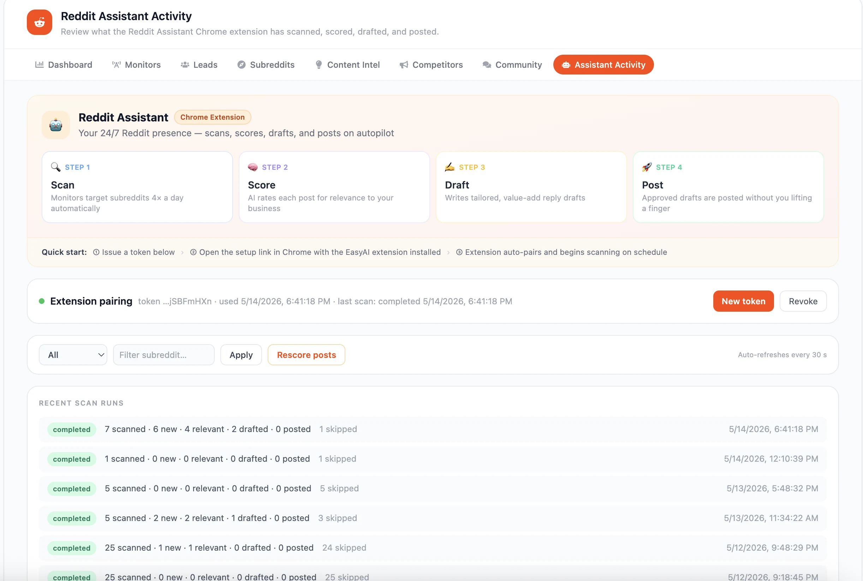This screenshot has height=581, width=863.
Task: Select scan run from 5/12/2026, 9:48:29 PM
Action: pyautogui.click(x=433, y=548)
